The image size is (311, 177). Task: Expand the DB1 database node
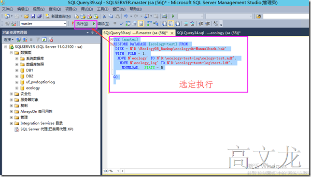(17, 70)
